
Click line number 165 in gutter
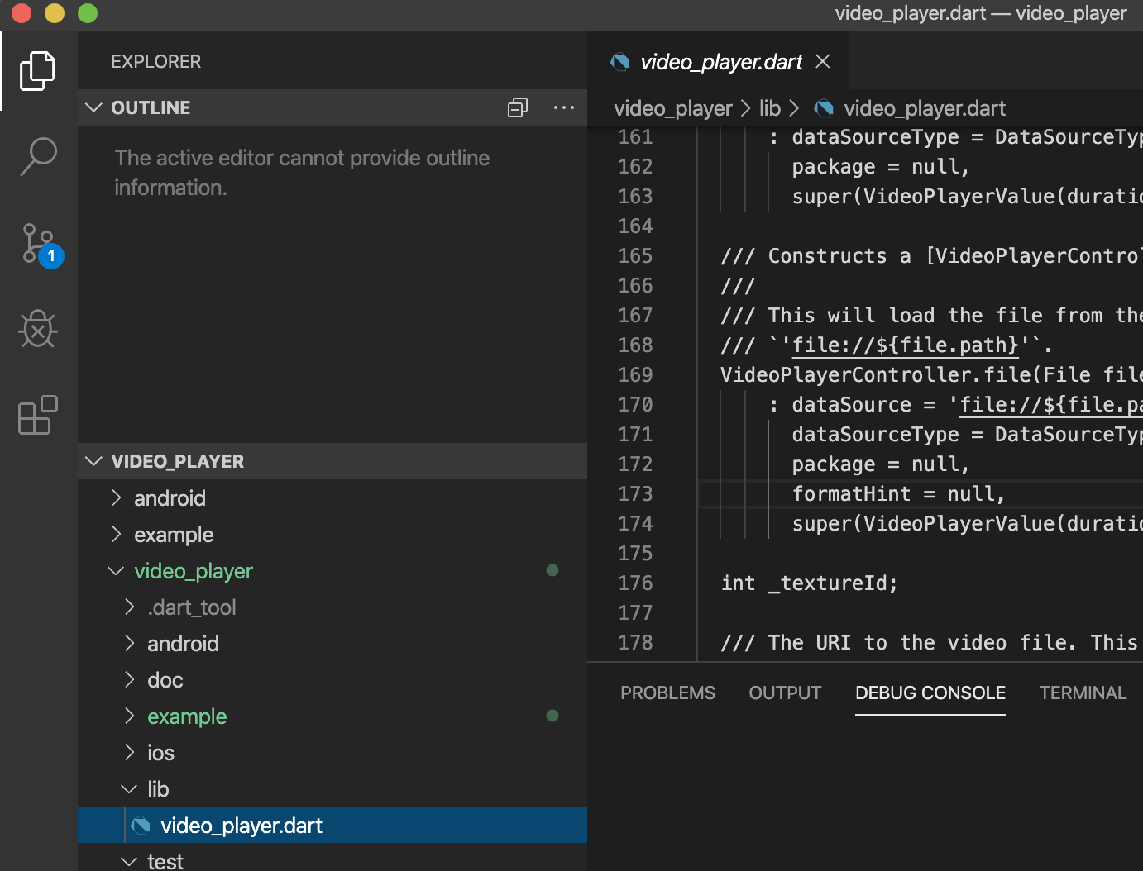[635, 255]
